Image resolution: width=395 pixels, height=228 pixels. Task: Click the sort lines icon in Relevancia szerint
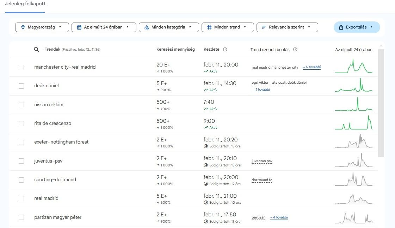coord(264,27)
